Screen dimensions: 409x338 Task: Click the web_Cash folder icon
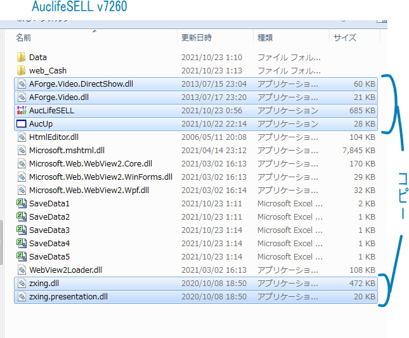[21, 70]
